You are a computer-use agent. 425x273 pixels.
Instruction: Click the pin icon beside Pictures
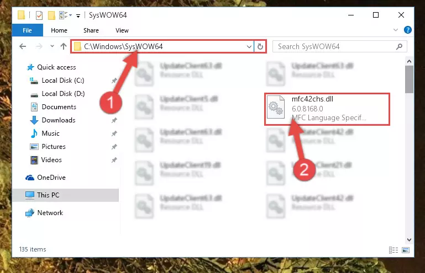point(114,147)
